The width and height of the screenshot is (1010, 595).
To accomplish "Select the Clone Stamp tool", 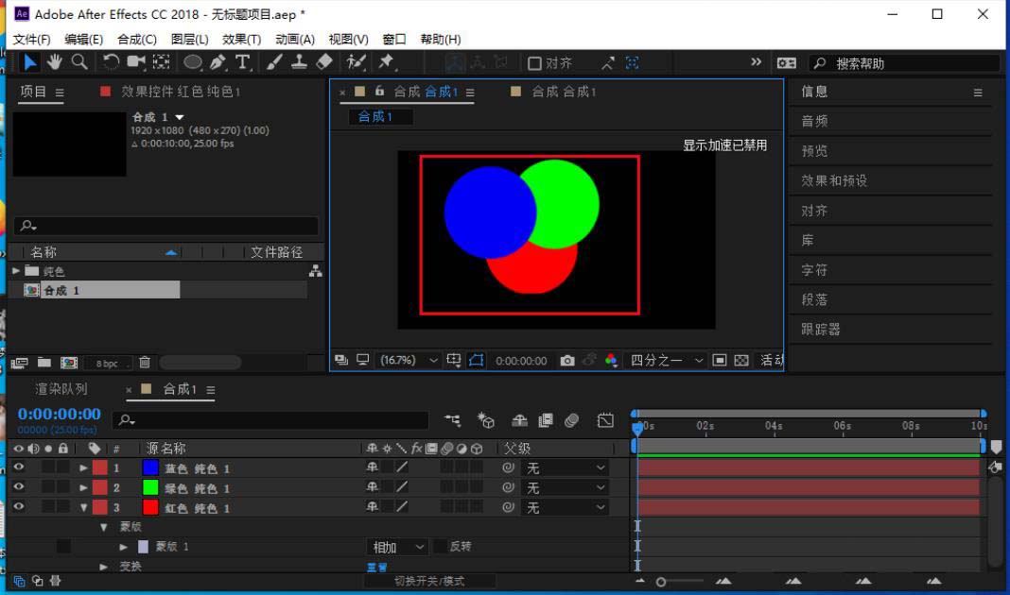I will (299, 62).
